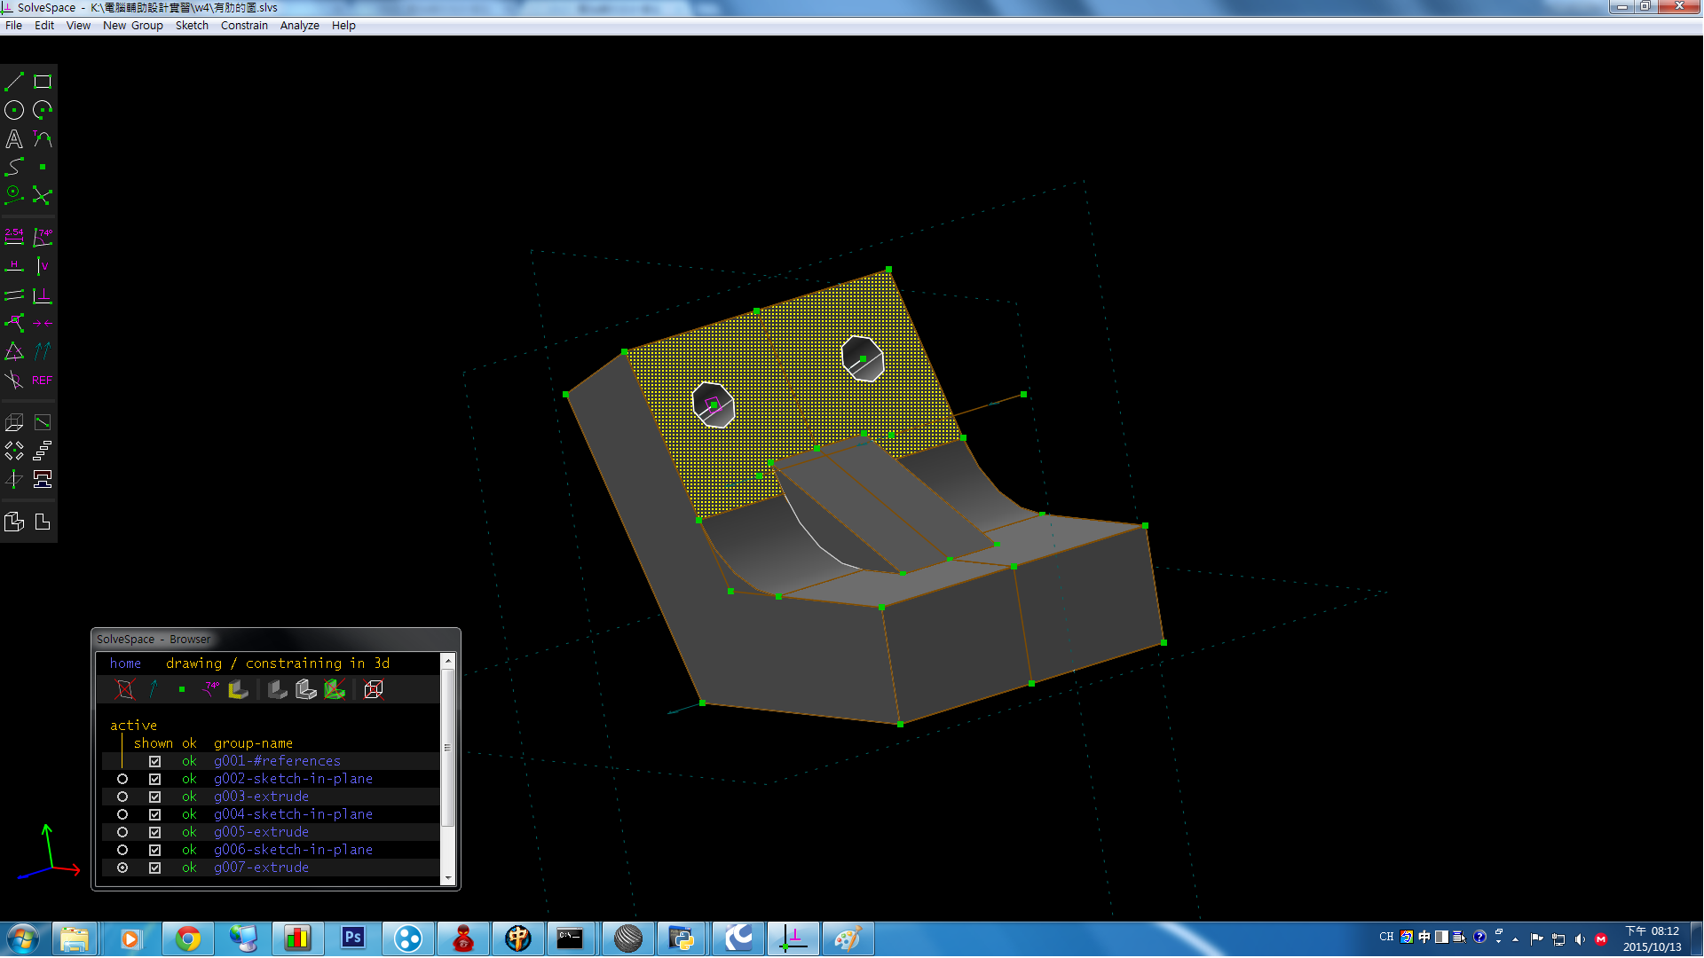Select the split lines at intersection tool
The width and height of the screenshot is (1704, 958).
click(x=43, y=195)
